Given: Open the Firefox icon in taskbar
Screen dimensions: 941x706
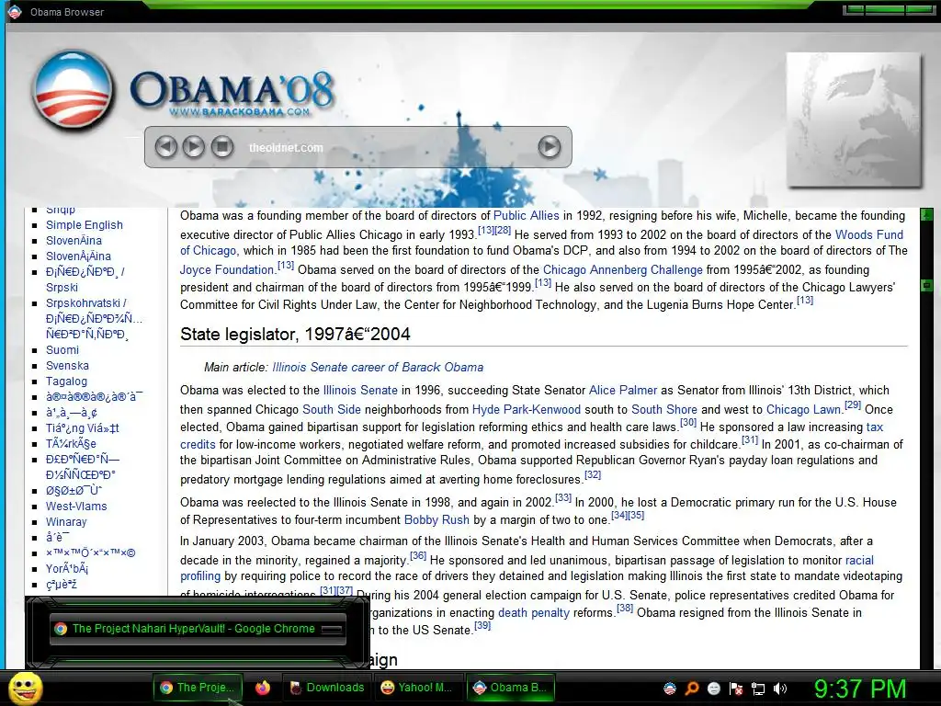Looking at the screenshot, I should 263,688.
